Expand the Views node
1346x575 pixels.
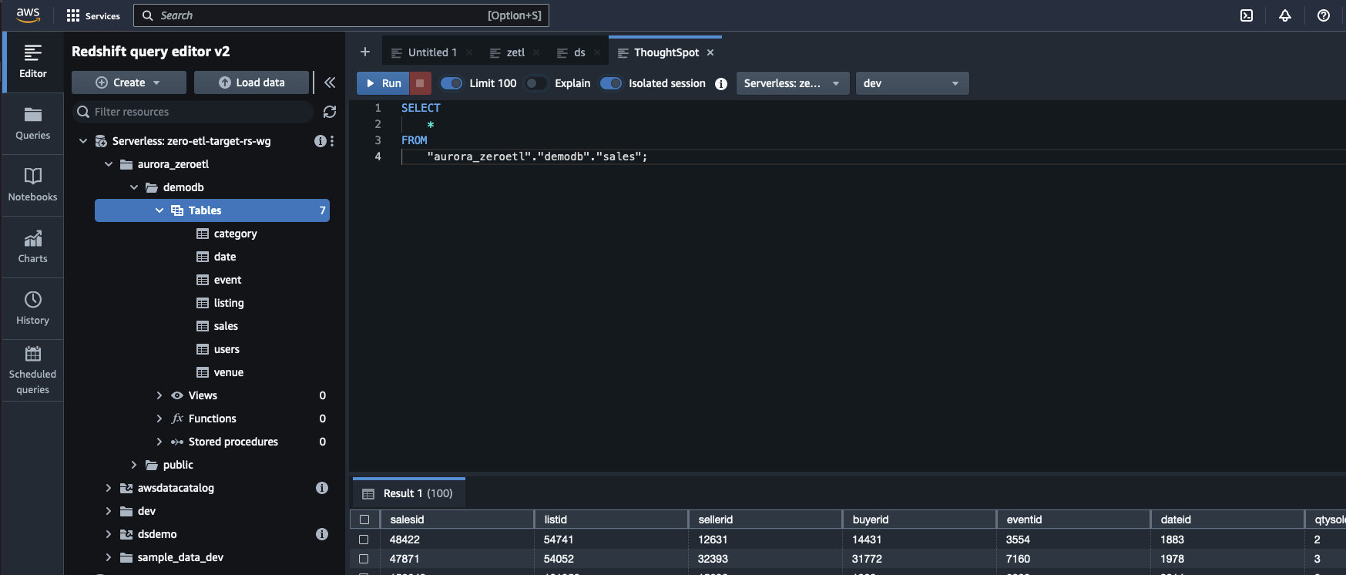coord(159,395)
